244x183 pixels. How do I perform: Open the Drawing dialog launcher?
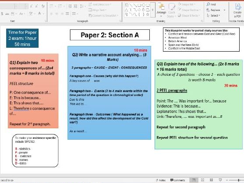202,21
